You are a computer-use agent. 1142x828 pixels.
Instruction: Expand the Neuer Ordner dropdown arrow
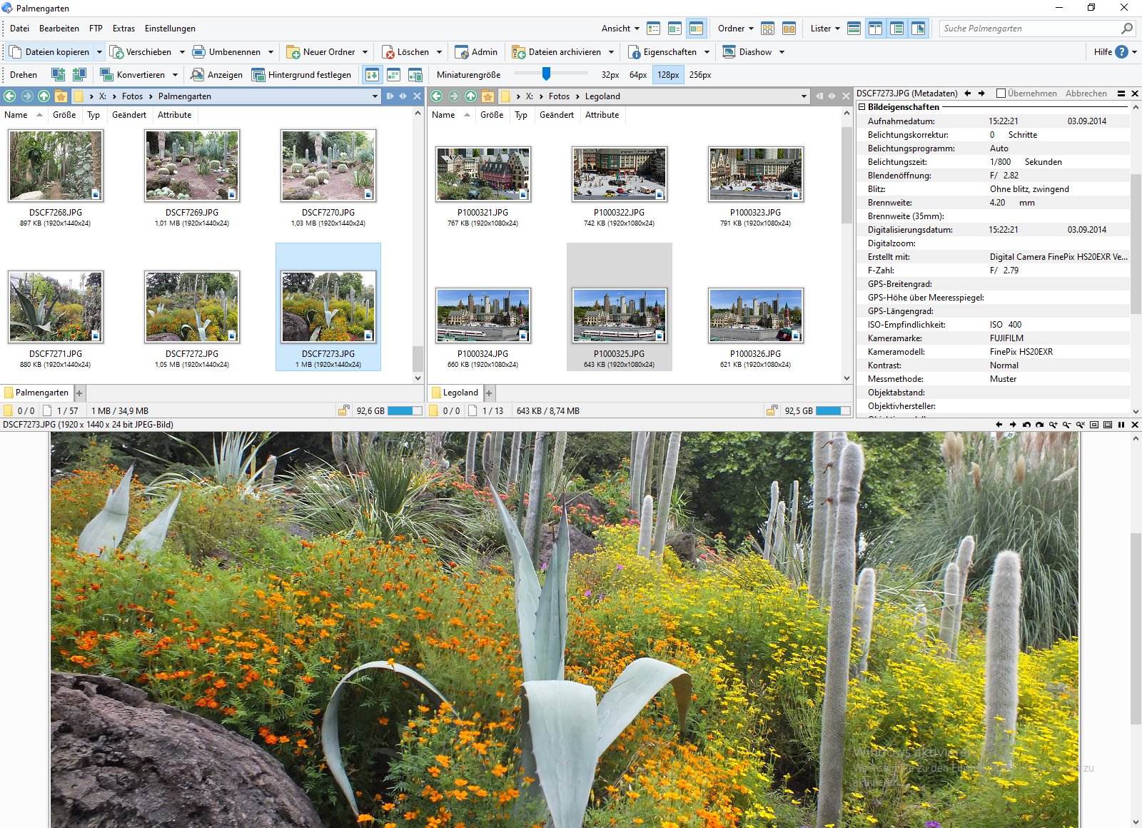(x=365, y=52)
